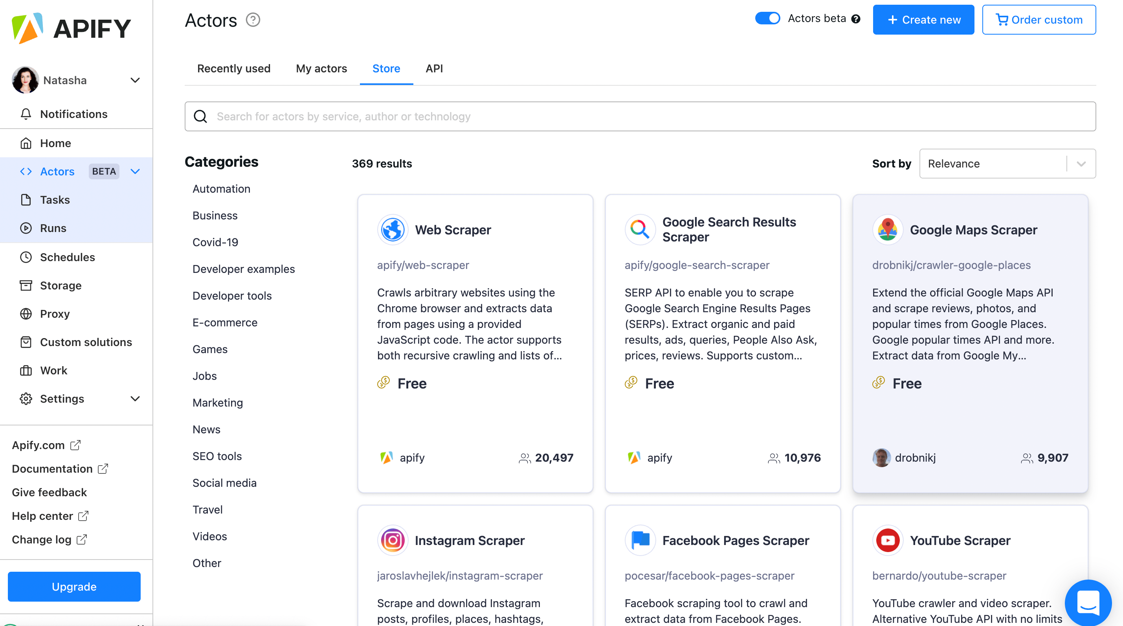
Task: Click the Create new button
Action: click(923, 19)
